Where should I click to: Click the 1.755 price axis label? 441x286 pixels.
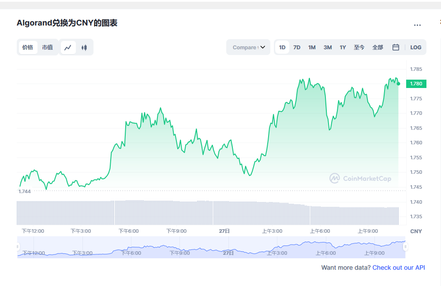click(416, 158)
